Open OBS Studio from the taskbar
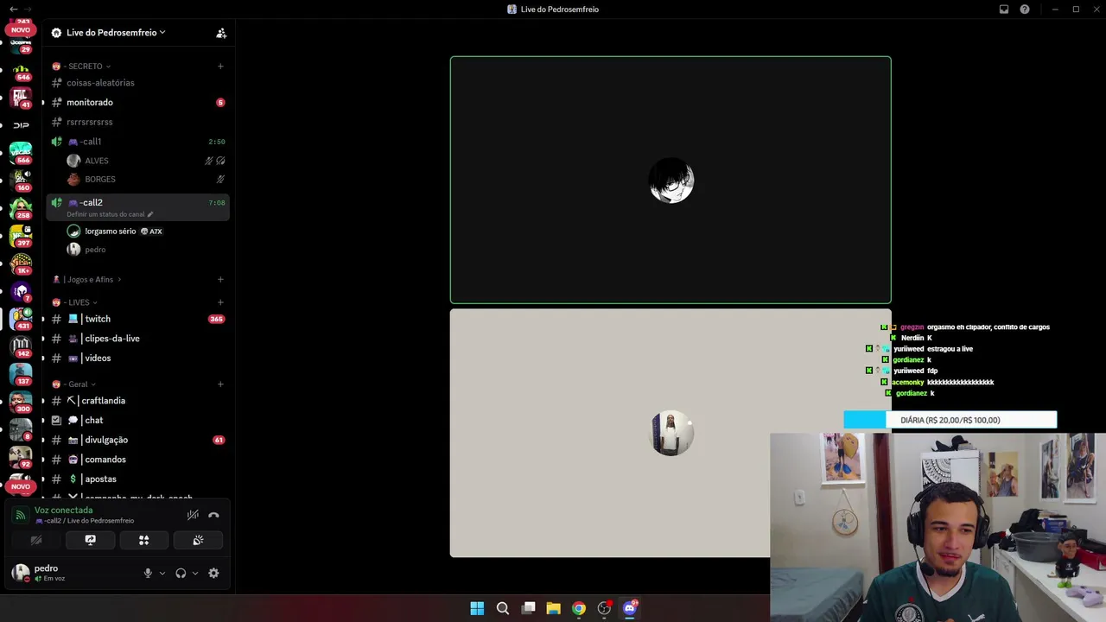This screenshot has height=622, width=1106. tap(604, 608)
